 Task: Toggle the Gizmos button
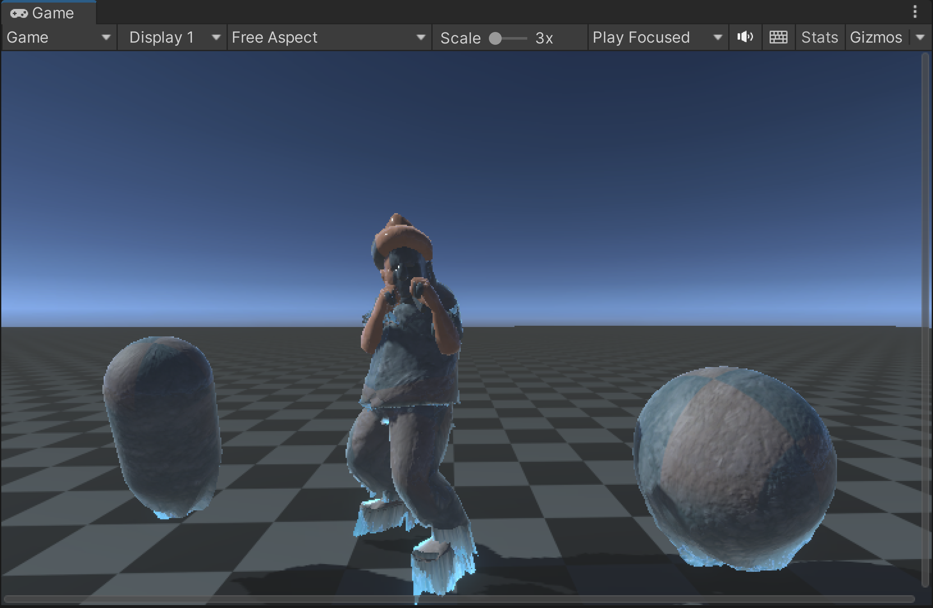pyautogui.click(x=876, y=38)
